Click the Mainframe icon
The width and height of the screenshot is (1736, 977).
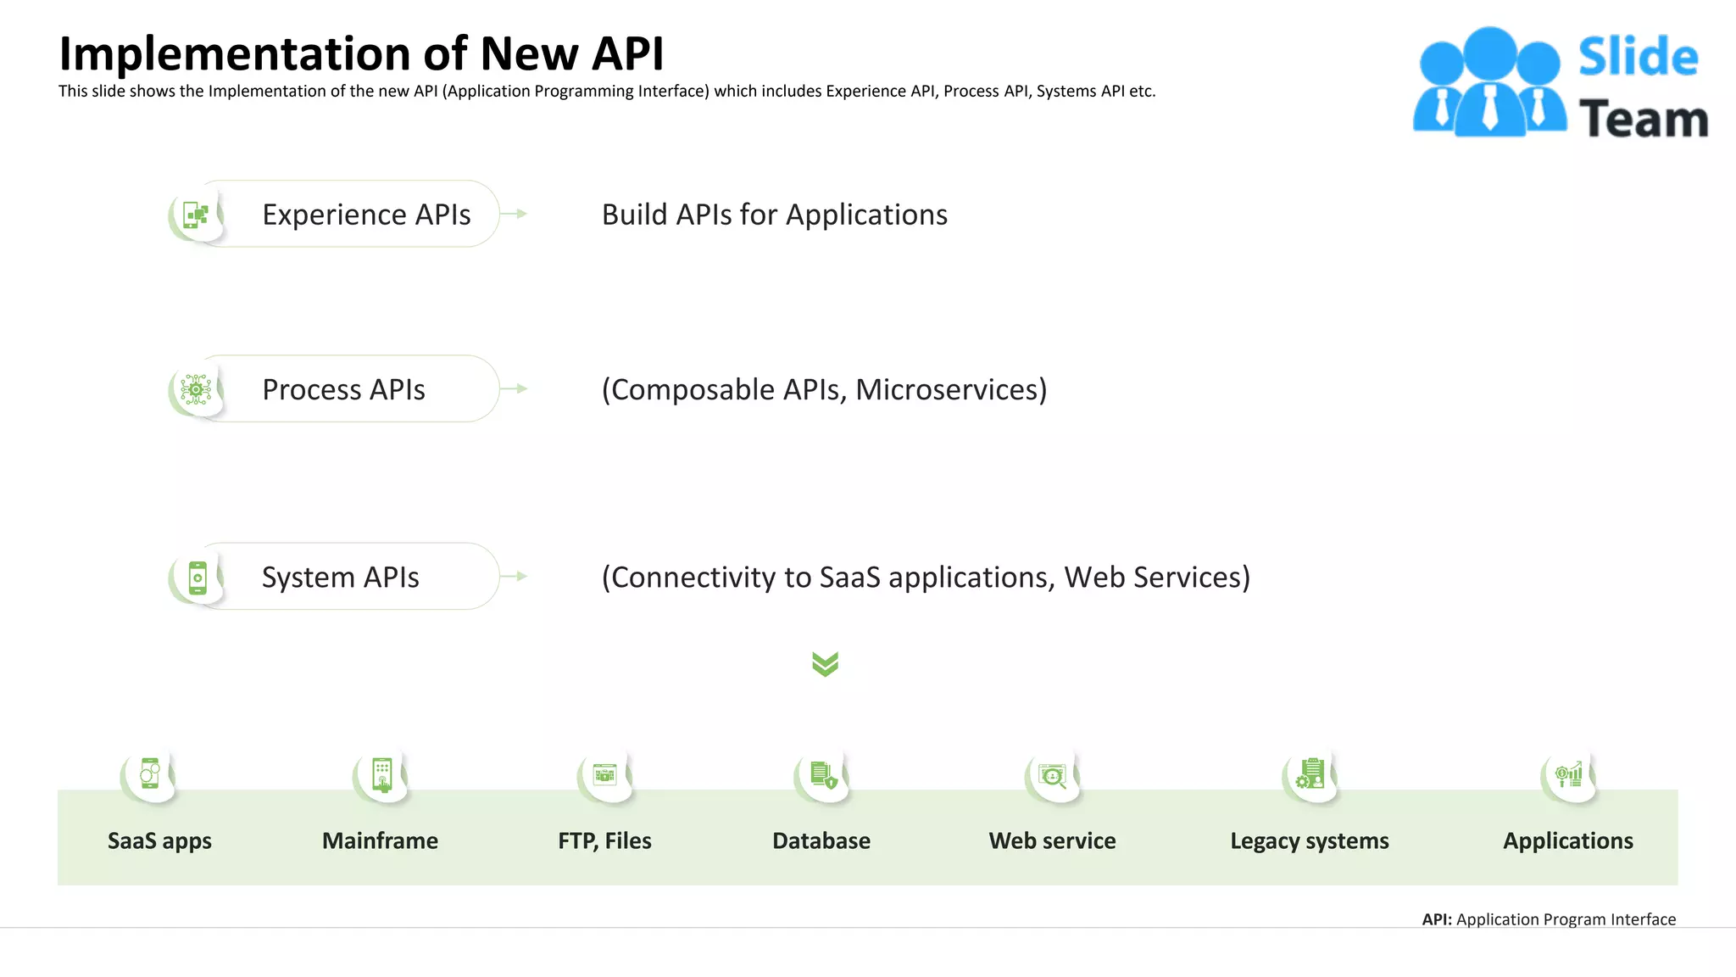382,774
